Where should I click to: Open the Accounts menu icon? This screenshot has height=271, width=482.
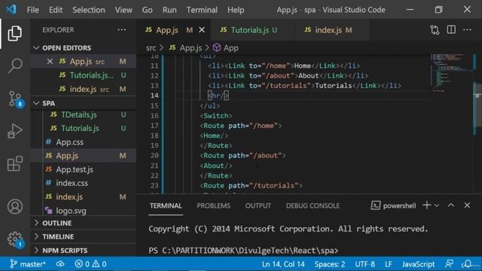(x=15, y=206)
